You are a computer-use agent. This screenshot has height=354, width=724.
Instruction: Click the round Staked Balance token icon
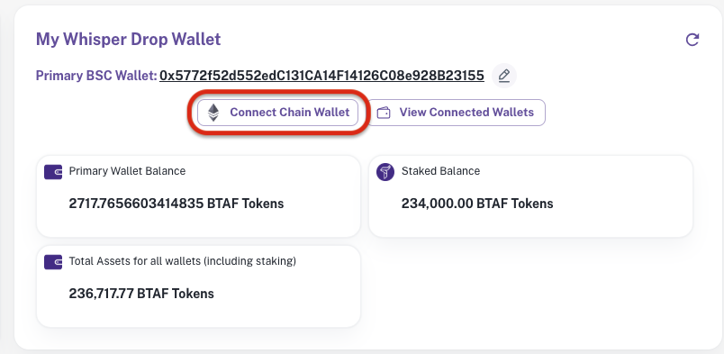point(385,172)
